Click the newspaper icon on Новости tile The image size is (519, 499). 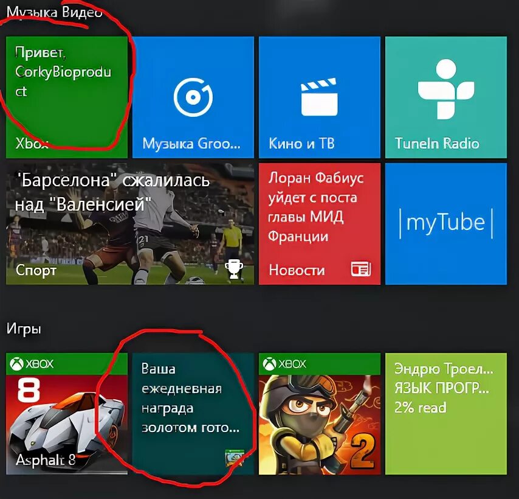pyautogui.click(x=361, y=269)
